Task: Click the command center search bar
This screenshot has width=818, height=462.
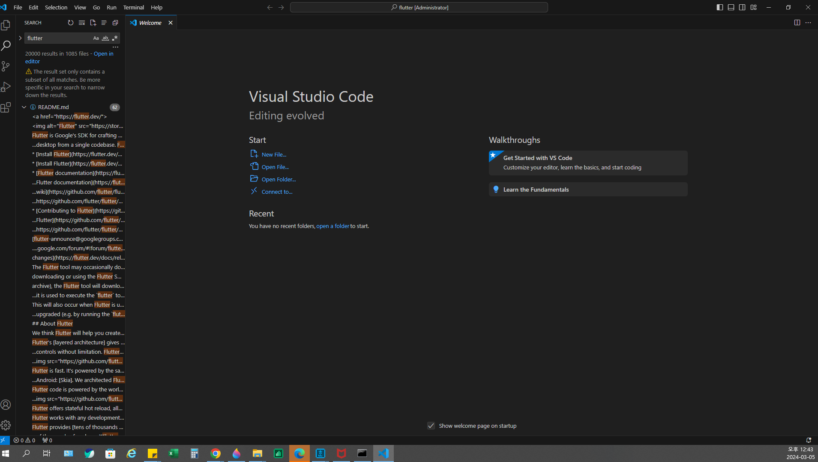Action: (419, 7)
